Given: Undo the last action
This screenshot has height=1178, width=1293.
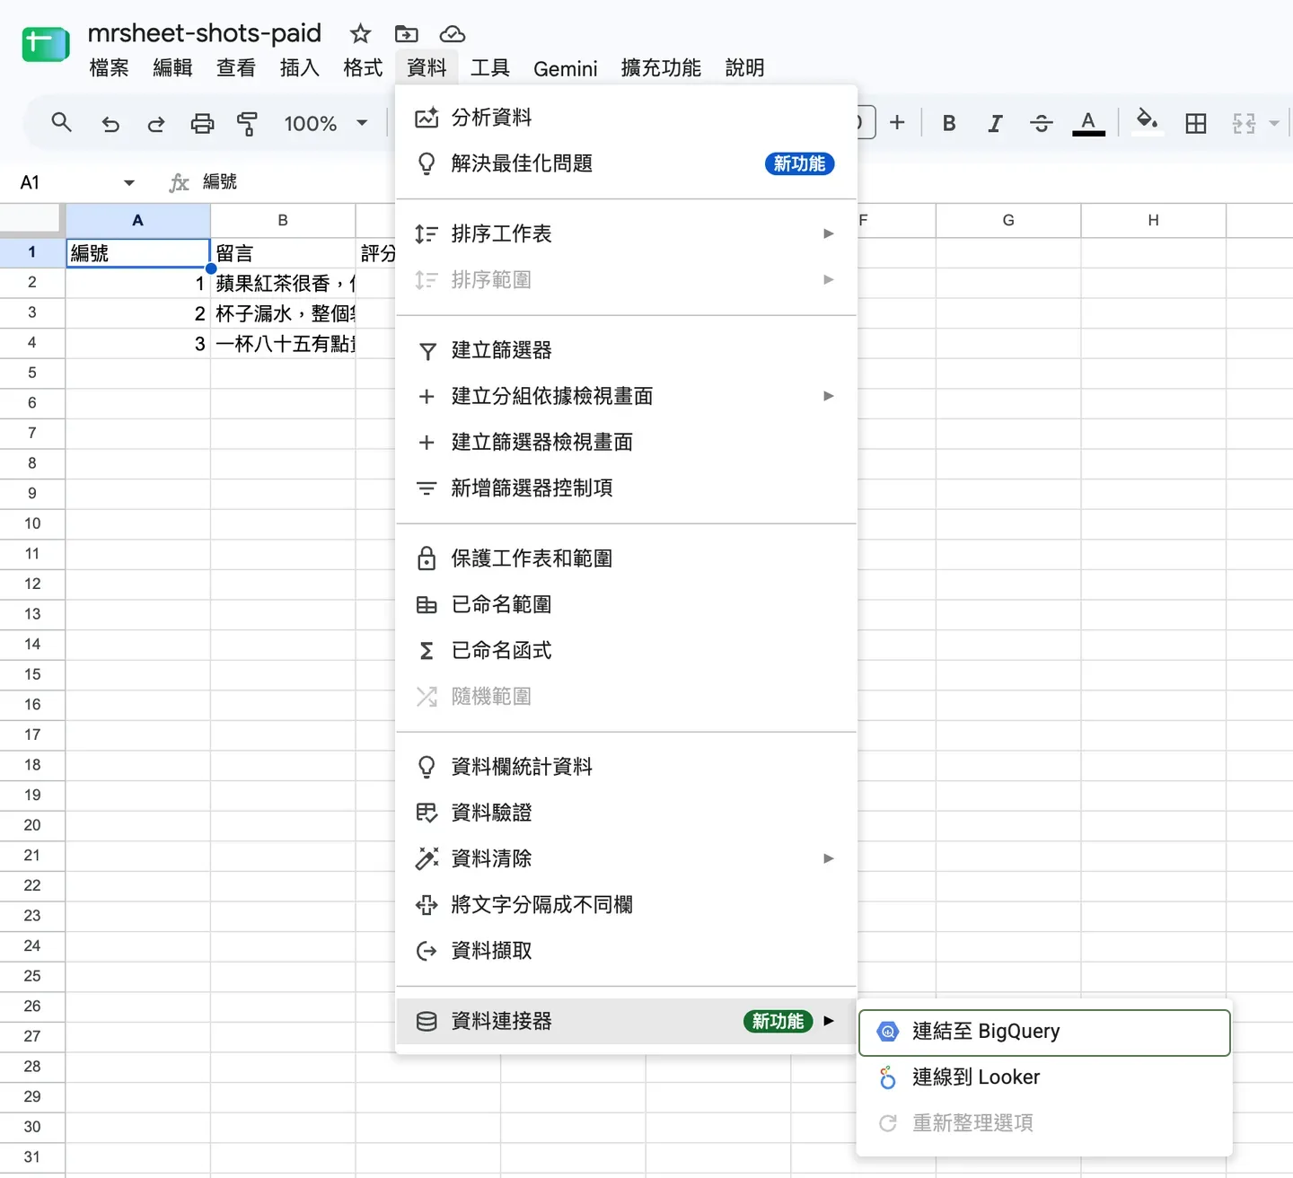Looking at the screenshot, I should 110,123.
